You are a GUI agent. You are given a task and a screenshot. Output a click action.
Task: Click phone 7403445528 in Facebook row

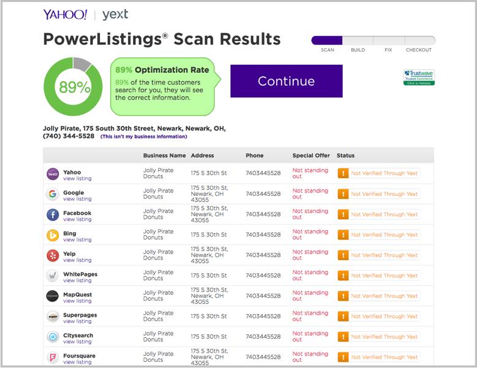pyautogui.click(x=263, y=214)
